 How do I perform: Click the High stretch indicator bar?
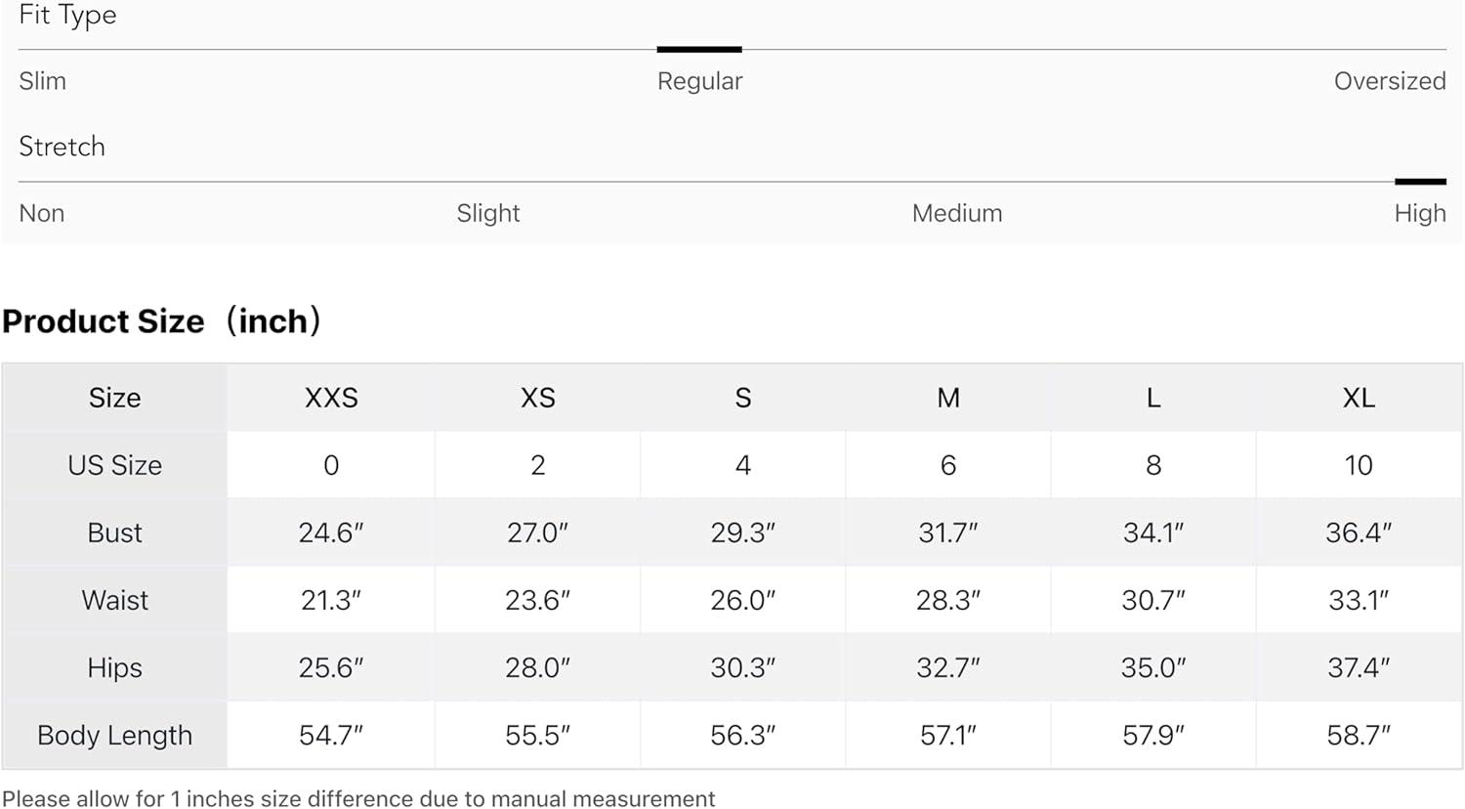pyautogui.click(x=1419, y=182)
